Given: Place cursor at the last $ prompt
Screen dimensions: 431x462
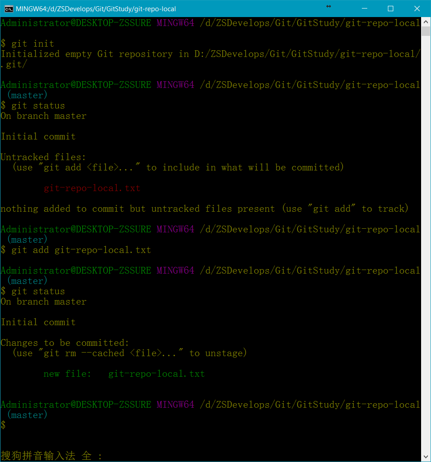Looking at the screenshot, I should [4, 425].
